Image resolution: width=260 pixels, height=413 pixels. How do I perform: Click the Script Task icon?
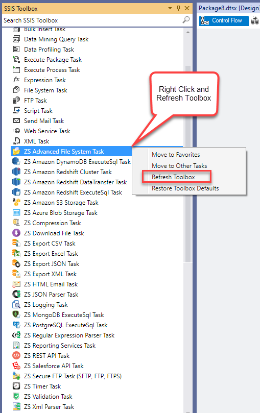(x=16, y=110)
